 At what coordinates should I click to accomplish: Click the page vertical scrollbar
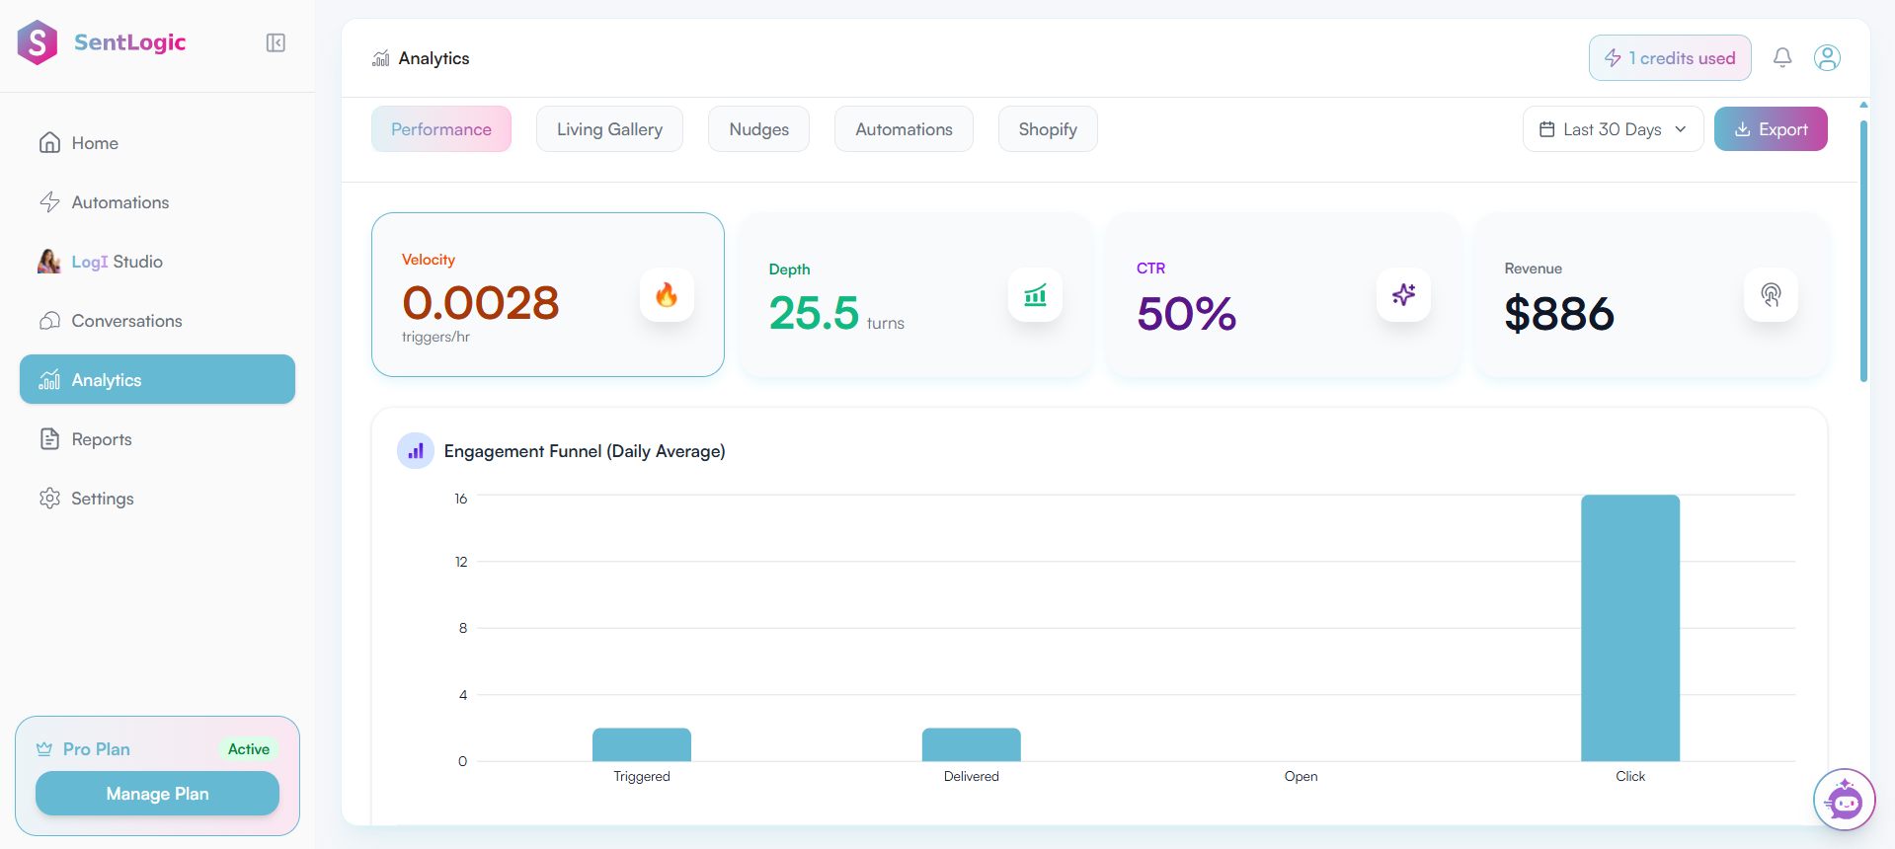tap(1863, 252)
